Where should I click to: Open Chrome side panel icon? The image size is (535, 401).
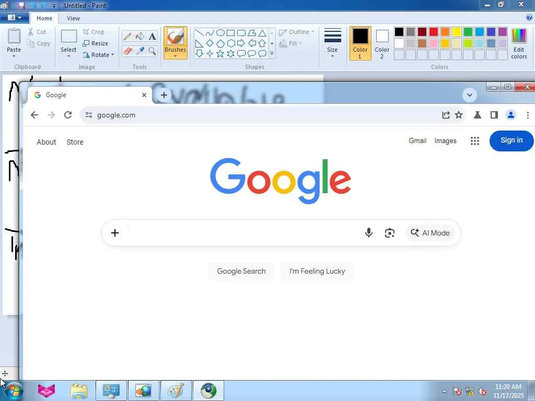tap(494, 115)
